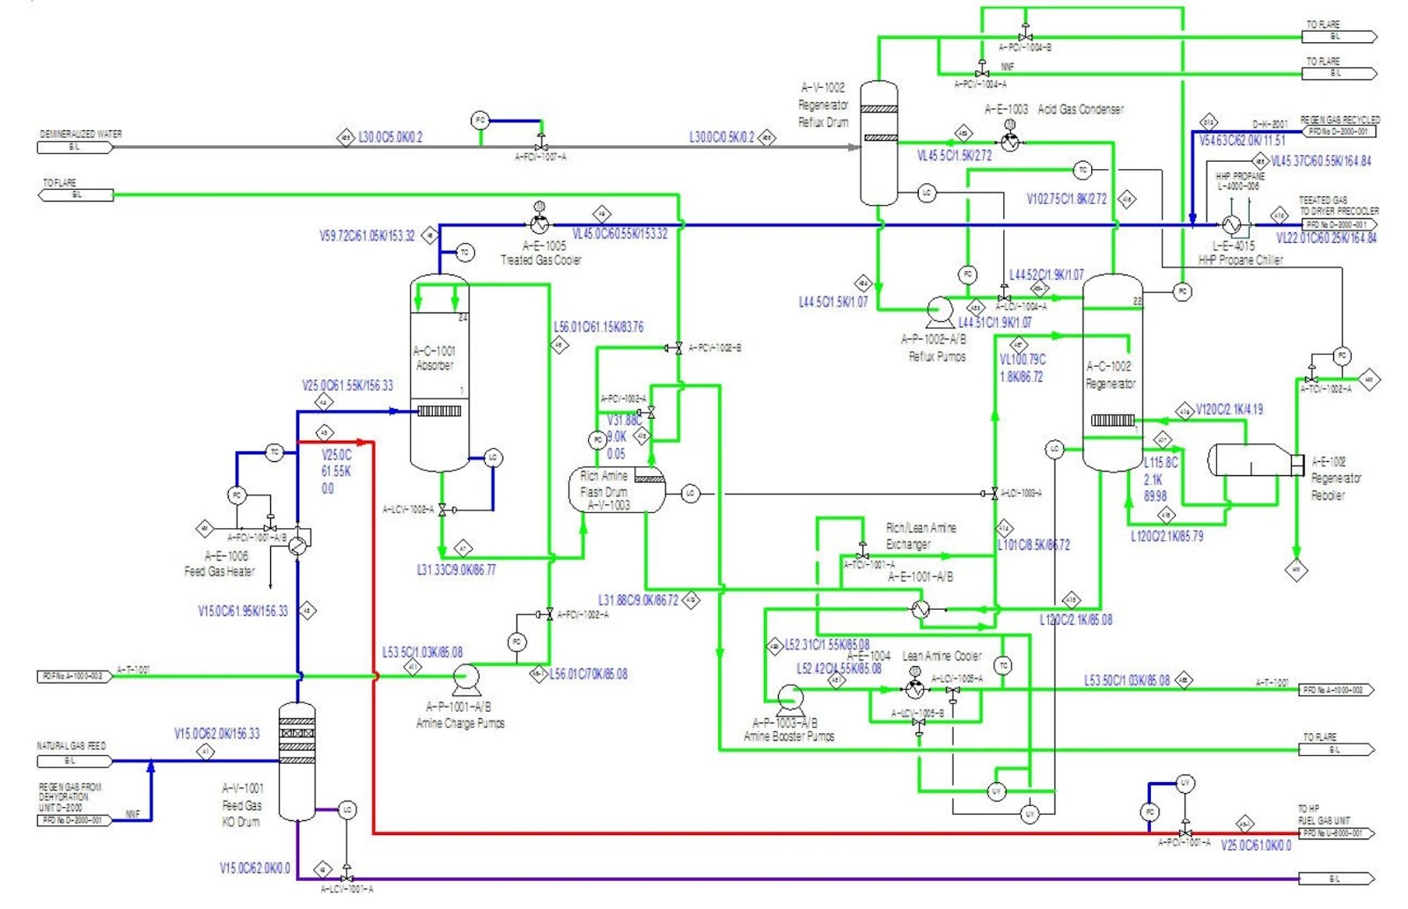The width and height of the screenshot is (1408, 909).
Task: Click stream label 'V102.75C/1.8K/2.72'
Action: [x=1067, y=200]
